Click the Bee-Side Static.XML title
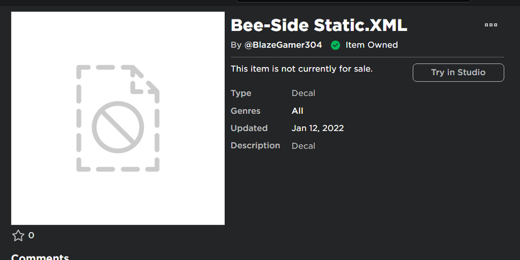Image resolution: width=520 pixels, height=260 pixels. pyautogui.click(x=319, y=25)
